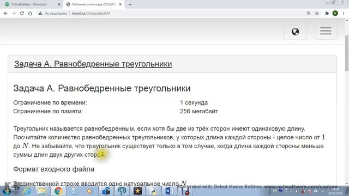
Task: Open the Windows Start button
Action: point(7,191)
